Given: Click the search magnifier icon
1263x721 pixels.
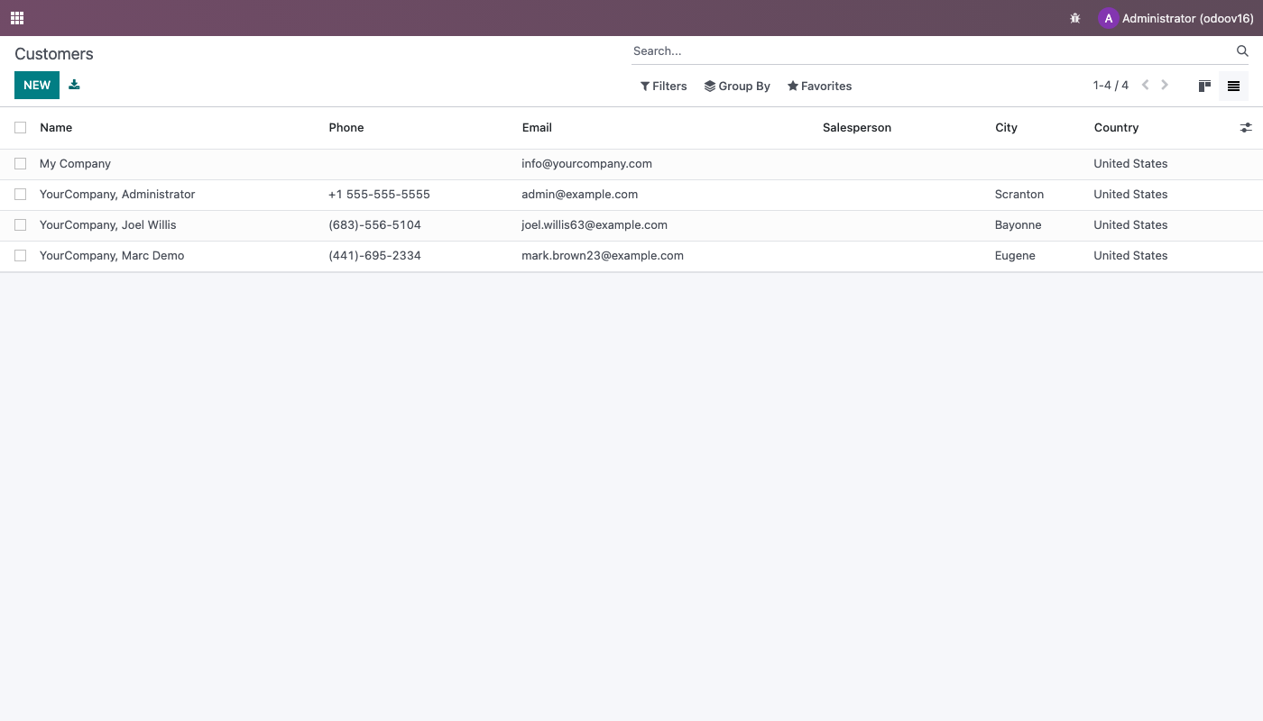Looking at the screenshot, I should pos(1242,51).
